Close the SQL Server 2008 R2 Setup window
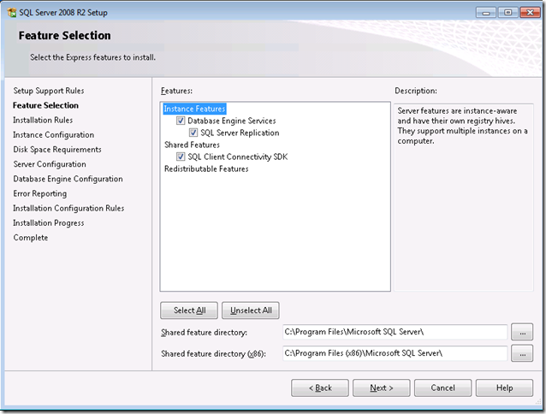The height and width of the screenshot is (414, 546). [530, 13]
